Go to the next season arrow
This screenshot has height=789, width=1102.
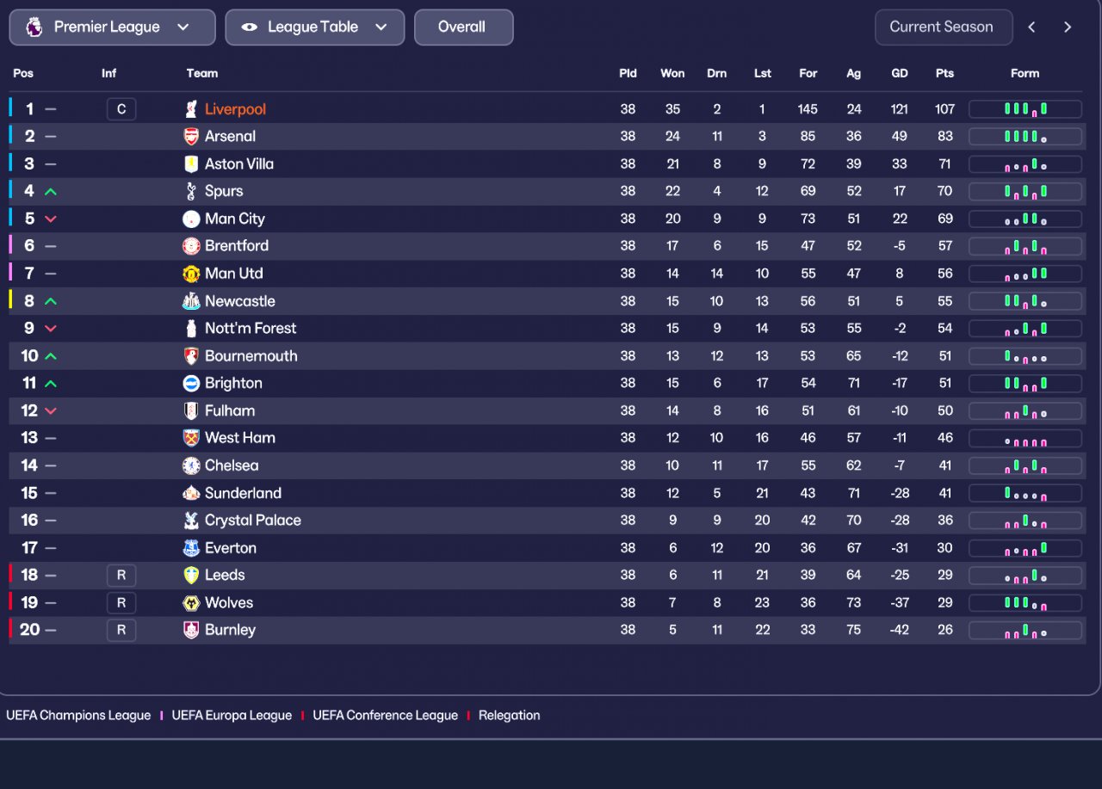[x=1068, y=28]
